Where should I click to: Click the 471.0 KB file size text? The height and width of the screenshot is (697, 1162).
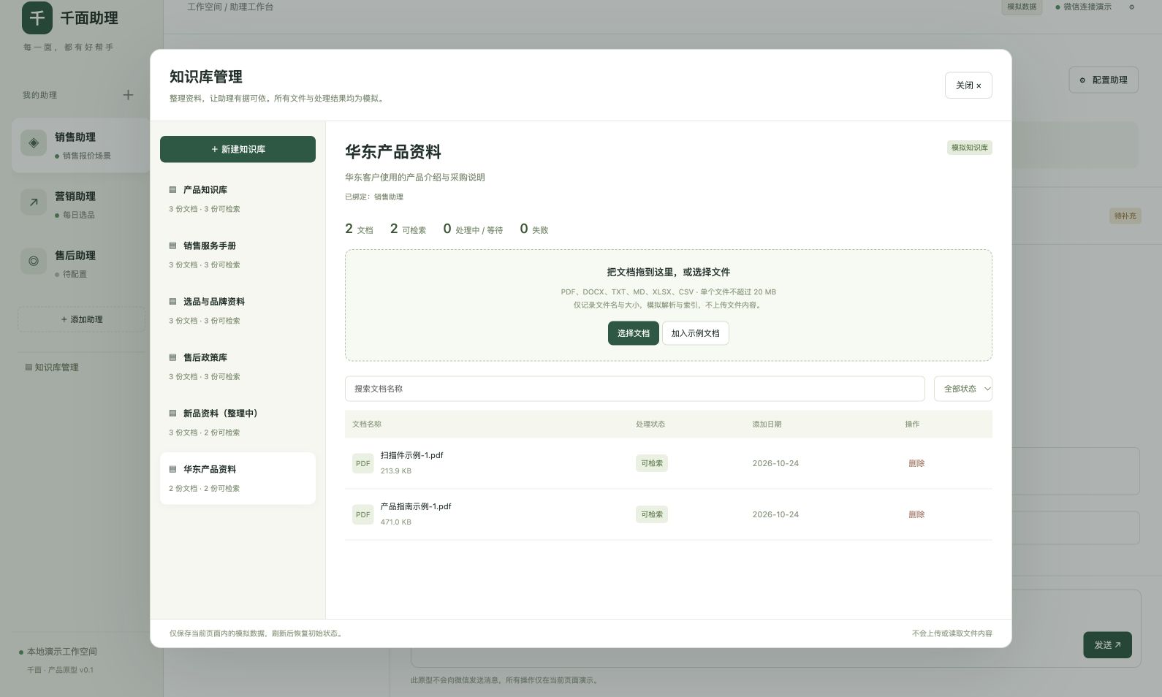pyautogui.click(x=396, y=522)
